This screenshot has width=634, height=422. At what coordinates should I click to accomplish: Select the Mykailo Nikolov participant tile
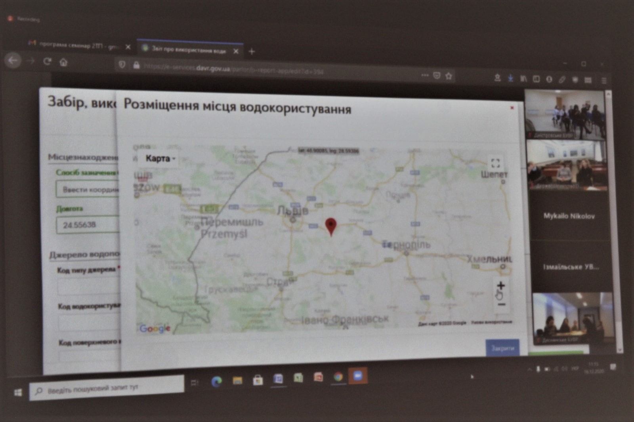click(569, 216)
